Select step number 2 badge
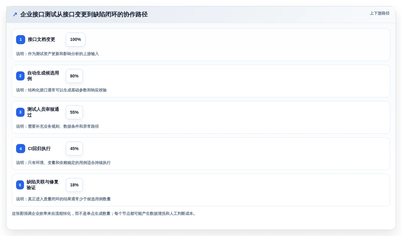The width and height of the screenshot is (402, 236). coord(20,76)
